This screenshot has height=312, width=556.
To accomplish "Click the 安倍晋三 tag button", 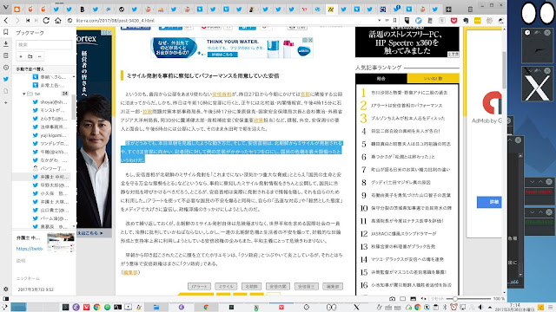I will [x=306, y=286].
